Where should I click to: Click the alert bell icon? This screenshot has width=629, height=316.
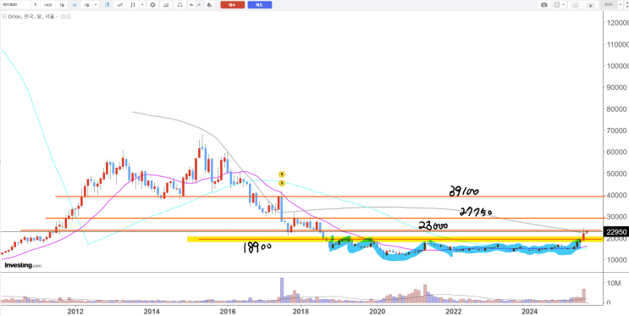tap(209, 5)
